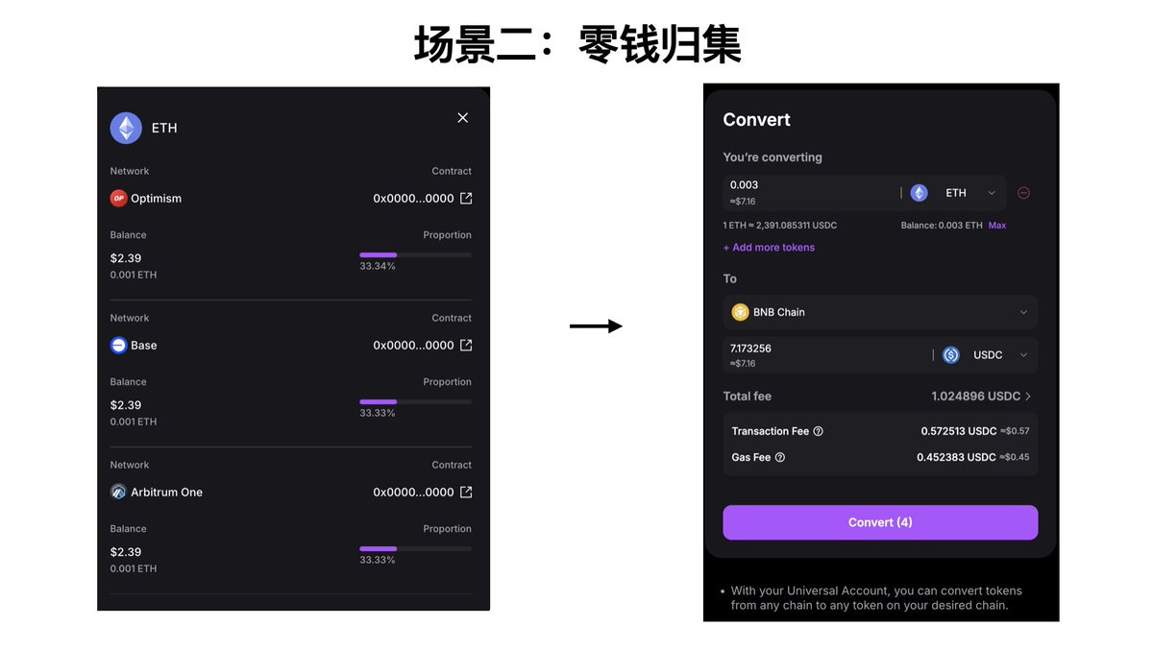
Task: Open the ETH token dropdown chevron
Action: [992, 193]
